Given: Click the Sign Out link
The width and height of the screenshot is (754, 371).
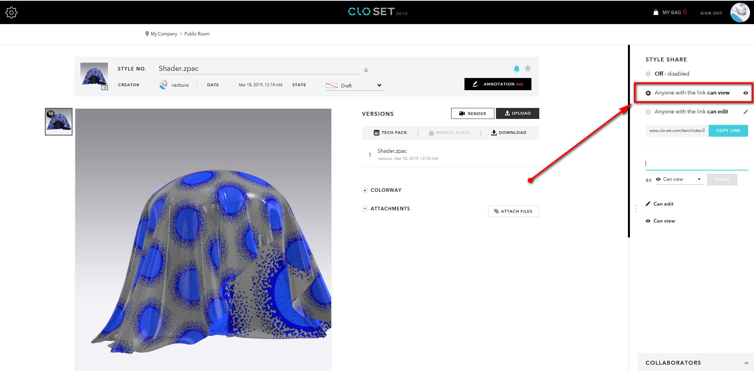Looking at the screenshot, I should tap(711, 13).
